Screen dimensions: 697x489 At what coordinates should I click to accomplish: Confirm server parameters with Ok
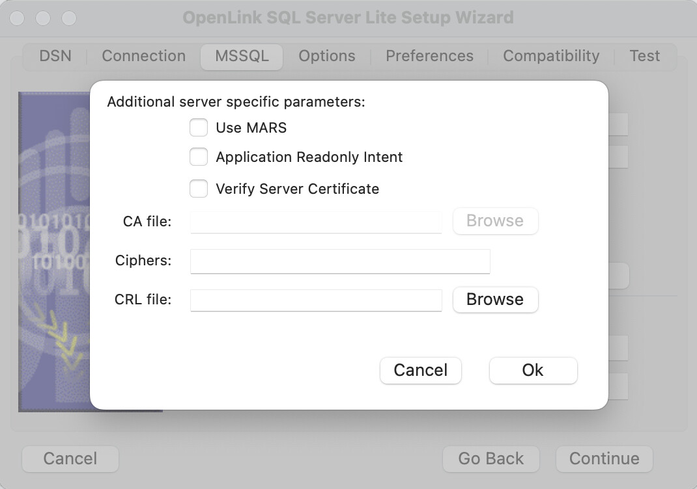[533, 370]
